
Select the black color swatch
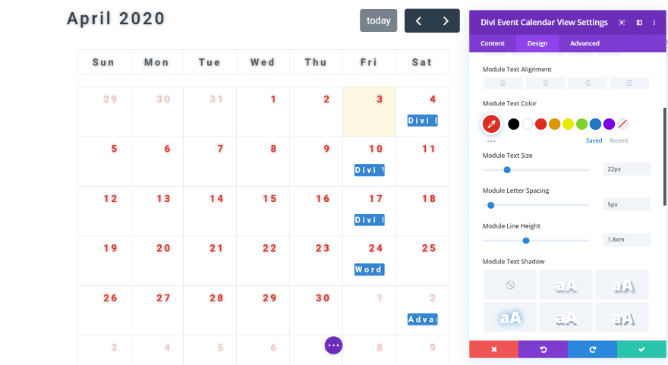[514, 124]
